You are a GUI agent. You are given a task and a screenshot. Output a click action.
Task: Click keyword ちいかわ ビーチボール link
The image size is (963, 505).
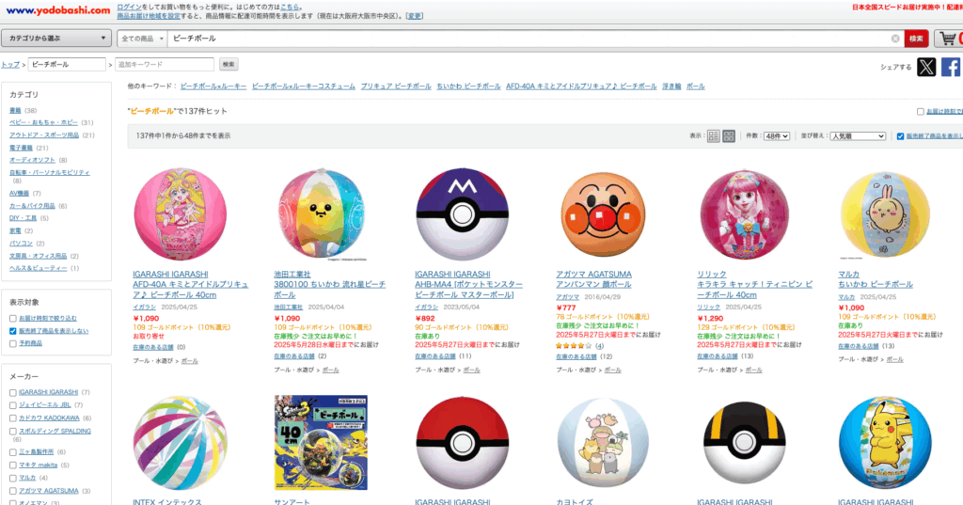tap(468, 87)
